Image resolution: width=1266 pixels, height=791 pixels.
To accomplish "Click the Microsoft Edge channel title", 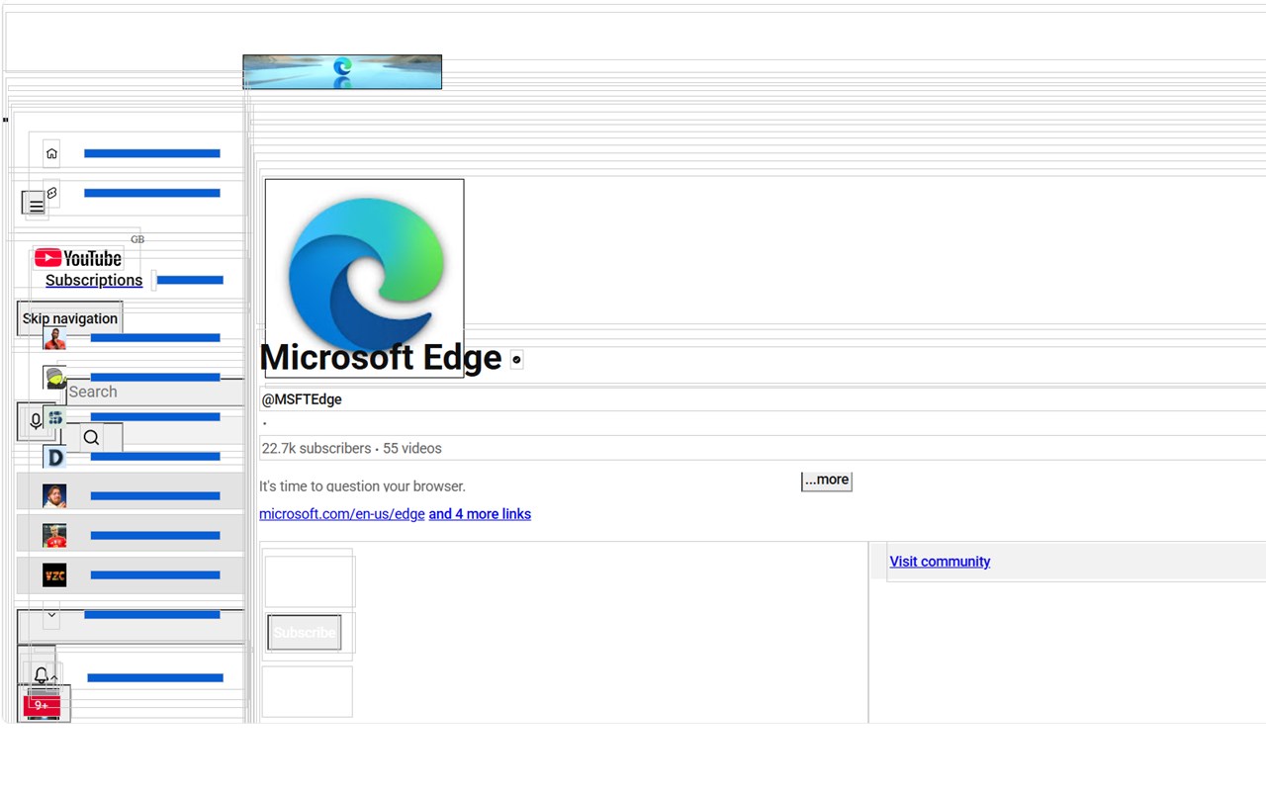I will point(381,358).
